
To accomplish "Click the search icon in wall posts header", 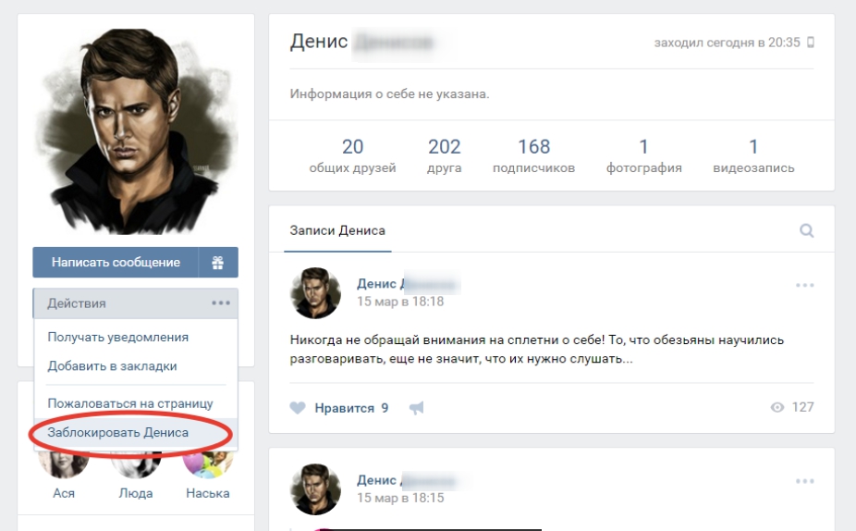I will click(806, 231).
